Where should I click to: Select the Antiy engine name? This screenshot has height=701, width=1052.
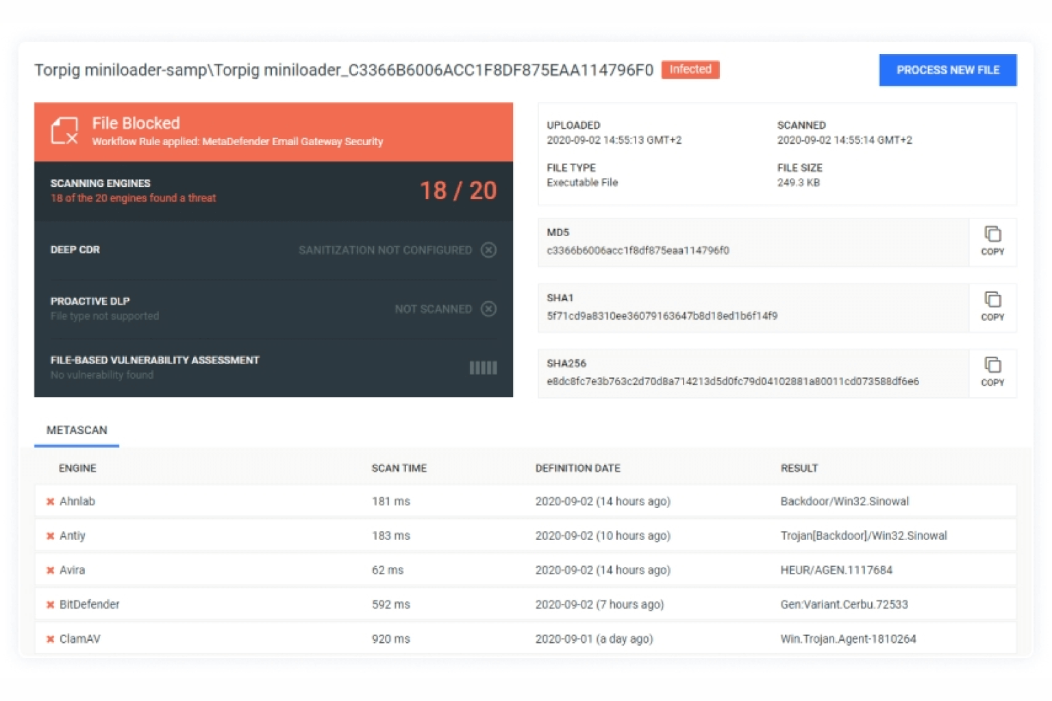click(x=73, y=536)
